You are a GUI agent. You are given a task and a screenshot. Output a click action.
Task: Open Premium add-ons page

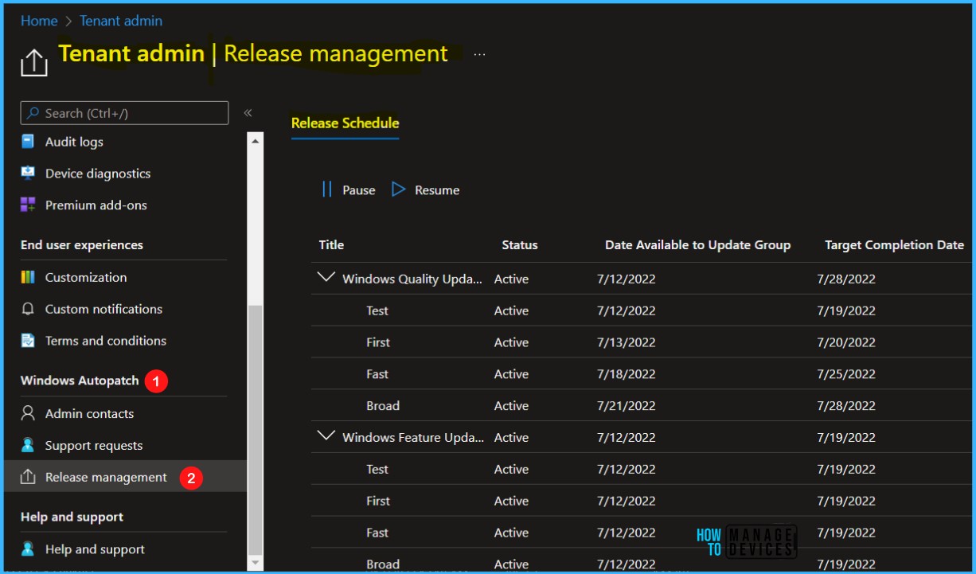tap(96, 205)
